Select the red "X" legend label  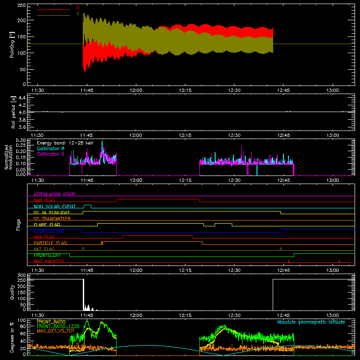coord(78,8)
